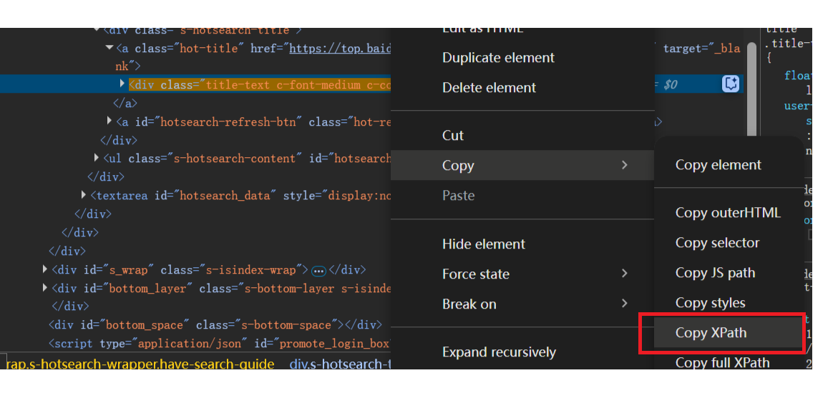Choose Hide element option
This screenshot has height=403, width=838.
point(483,244)
